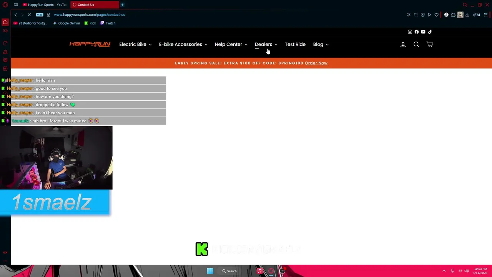Open site search magnifier

tap(416, 45)
